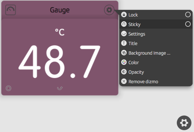The width and height of the screenshot is (194, 132).
Task: Click the Background Image icon
Action: click(x=124, y=53)
